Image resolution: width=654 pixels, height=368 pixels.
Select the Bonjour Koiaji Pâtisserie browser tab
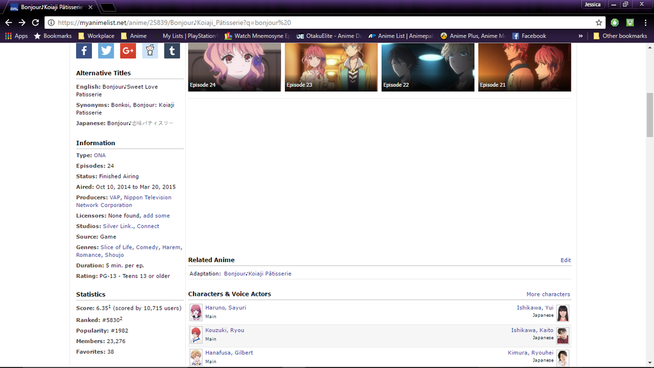[x=52, y=7]
